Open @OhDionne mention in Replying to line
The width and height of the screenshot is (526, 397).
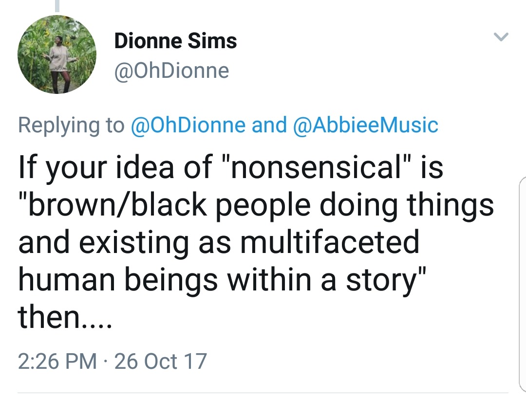click(x=188, y=125)
